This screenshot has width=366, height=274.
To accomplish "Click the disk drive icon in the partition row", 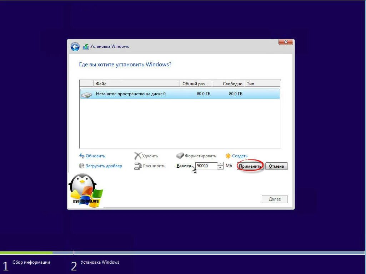I will click(x=87, y=94).
